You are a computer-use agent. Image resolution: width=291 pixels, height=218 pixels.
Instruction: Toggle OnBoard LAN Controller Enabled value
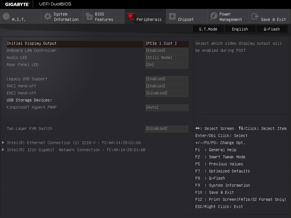pos(166,51)
